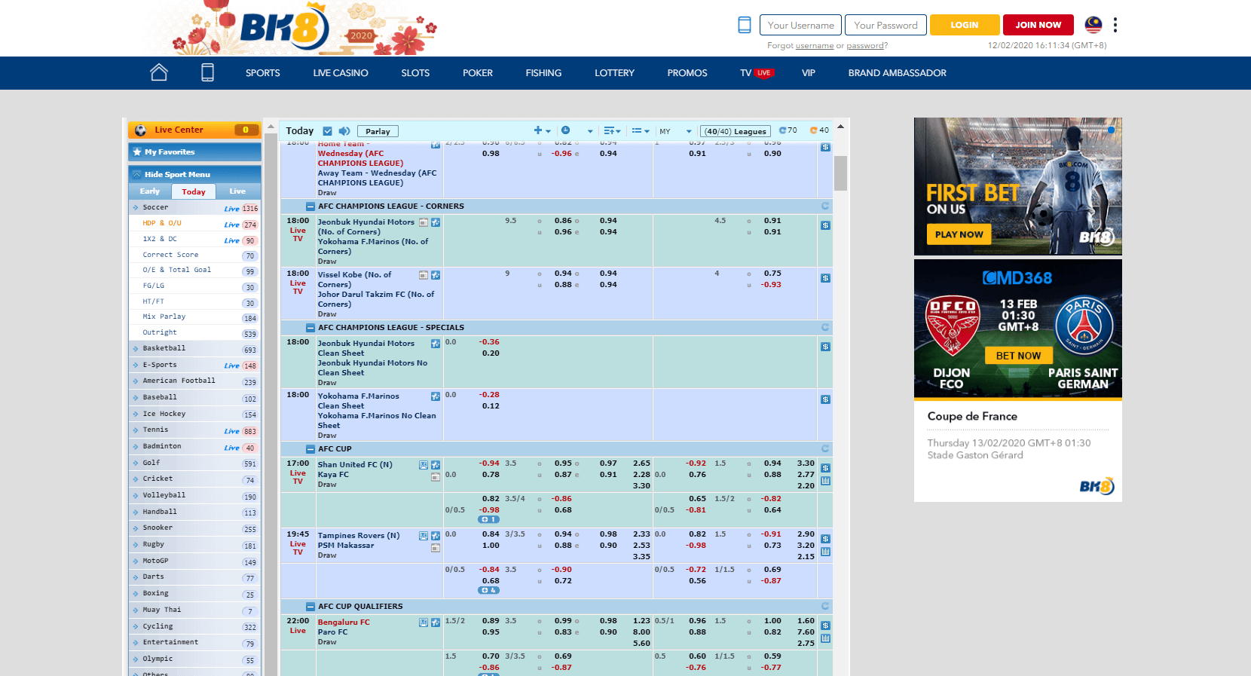The image size is (1251, 676).
Task: Add Bengaluru FC match to favorites
Action: [436, 622]
